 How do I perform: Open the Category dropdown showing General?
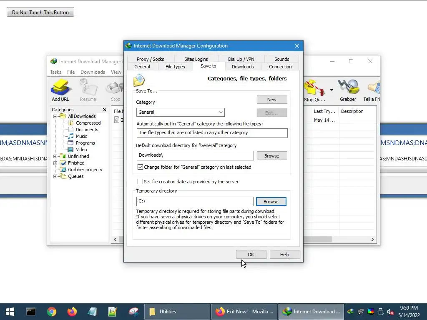click(180, 112)
